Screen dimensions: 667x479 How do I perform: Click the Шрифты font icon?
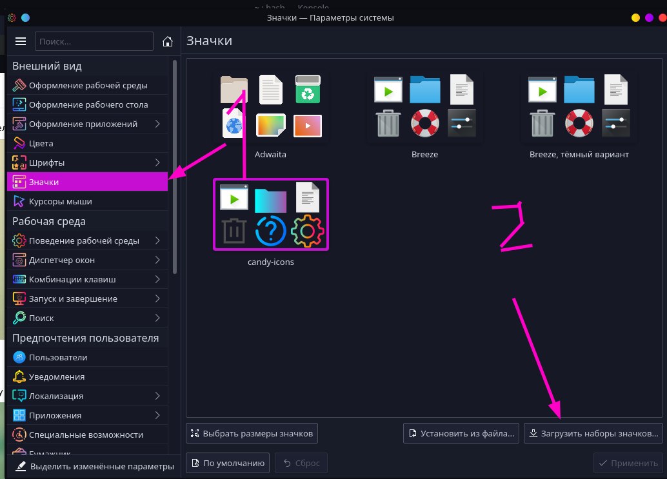[x=19, y=163]
